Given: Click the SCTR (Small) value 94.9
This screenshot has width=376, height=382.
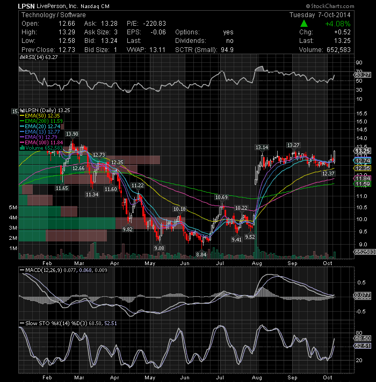Looking at the screenshot, I should [x=227, y=50].
